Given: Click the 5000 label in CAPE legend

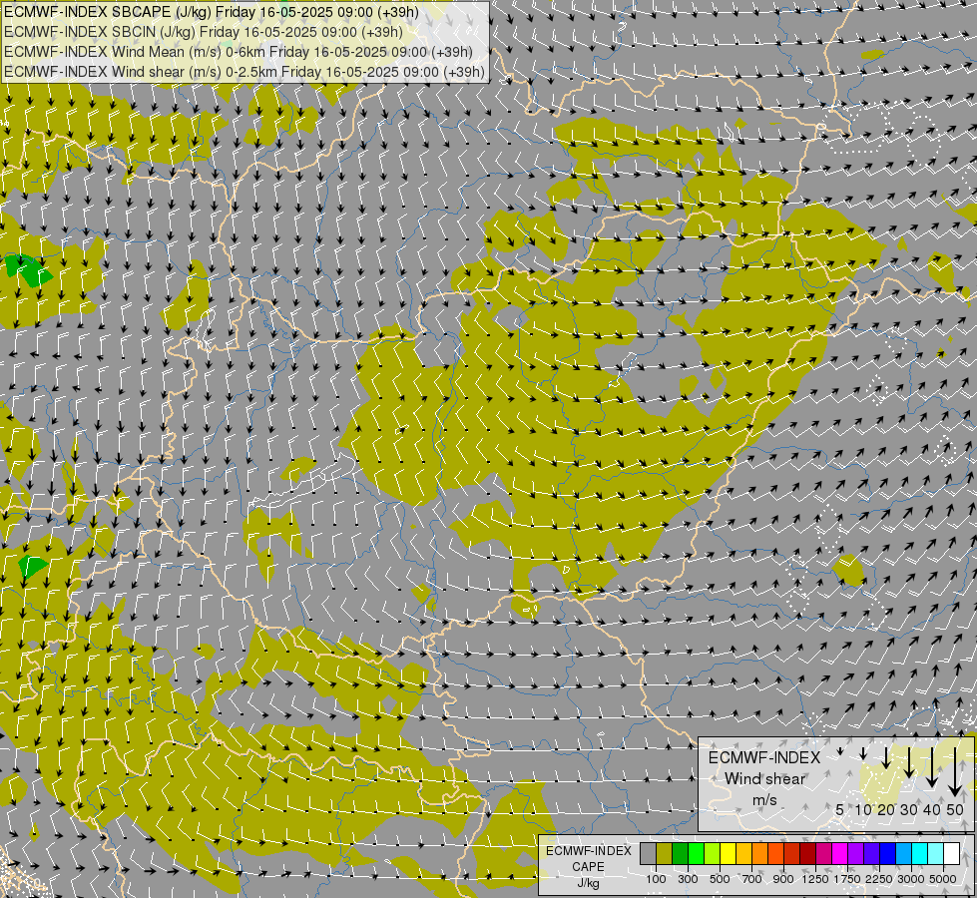Looking at the screenshot, I should tap(943, 879).
